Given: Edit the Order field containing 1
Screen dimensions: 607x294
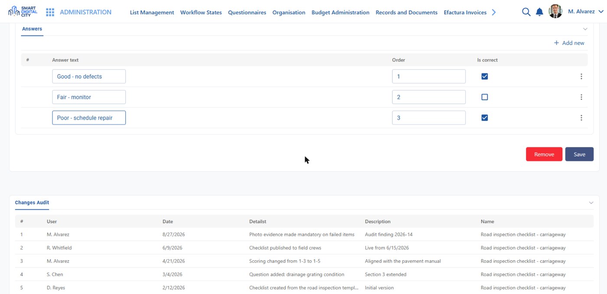Looking at the screenshot, I should pos(429,76).
